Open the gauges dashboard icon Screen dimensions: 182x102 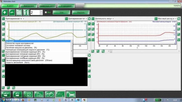click(x=50, y=94)
